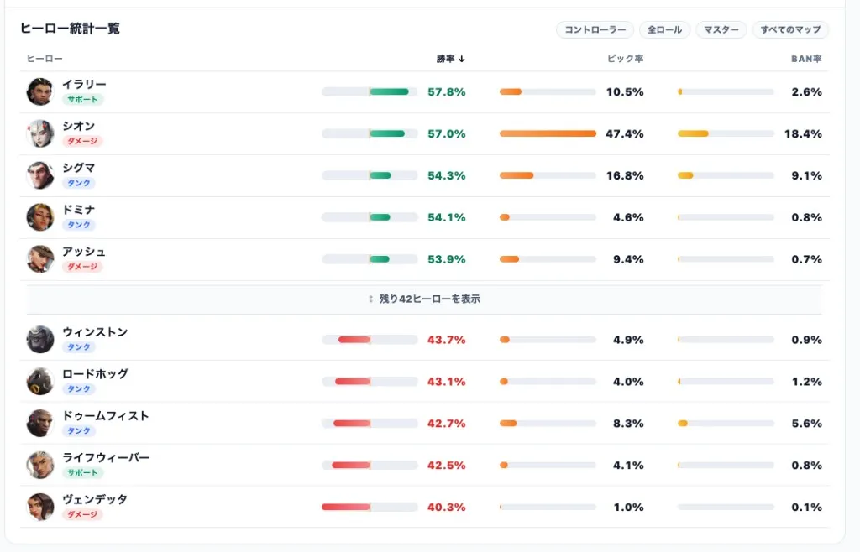This screenshot has height=552, width=860.
Task: Click アッシュ hero portrait
Action: (x=40, y=259)
